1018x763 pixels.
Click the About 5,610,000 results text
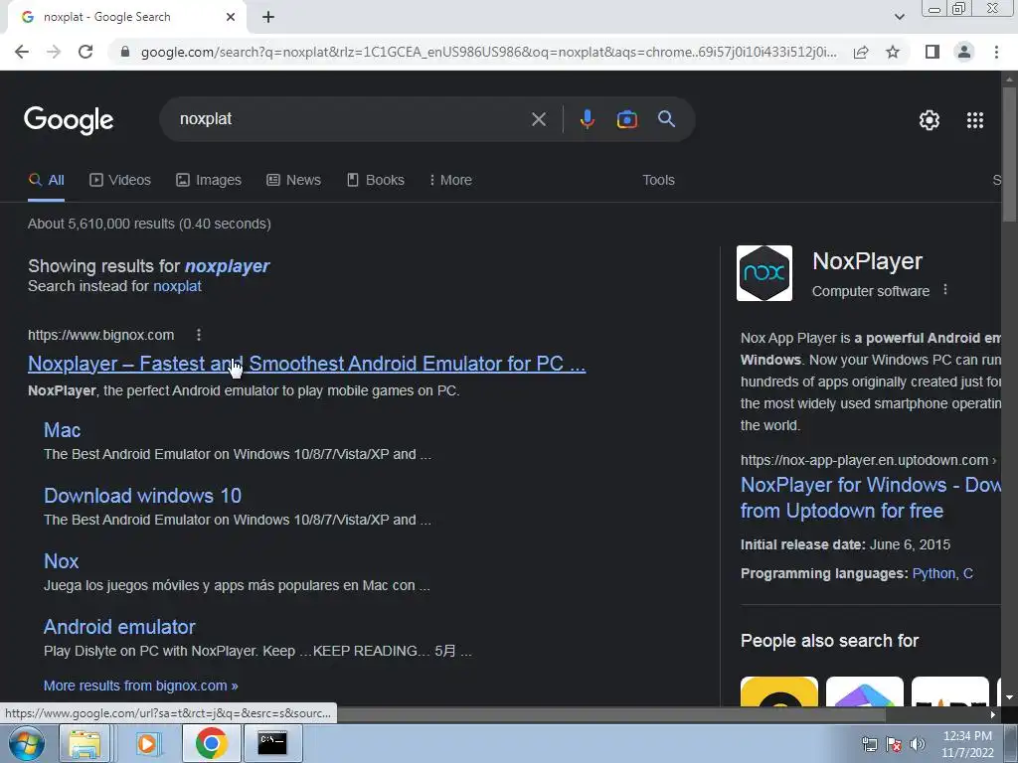149,224
